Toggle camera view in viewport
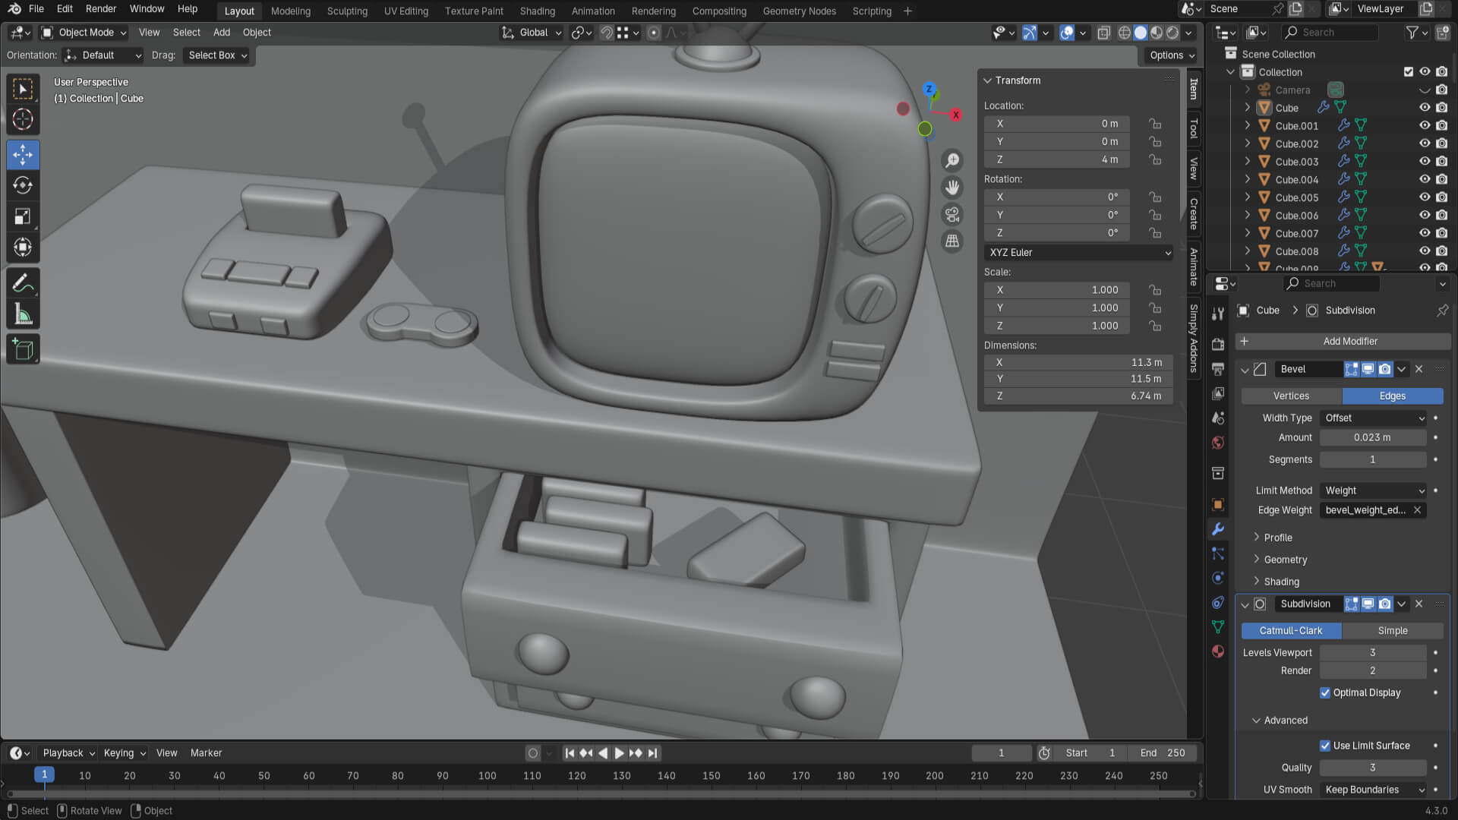This screenshot has height=820, width=1458. (951, 214)
